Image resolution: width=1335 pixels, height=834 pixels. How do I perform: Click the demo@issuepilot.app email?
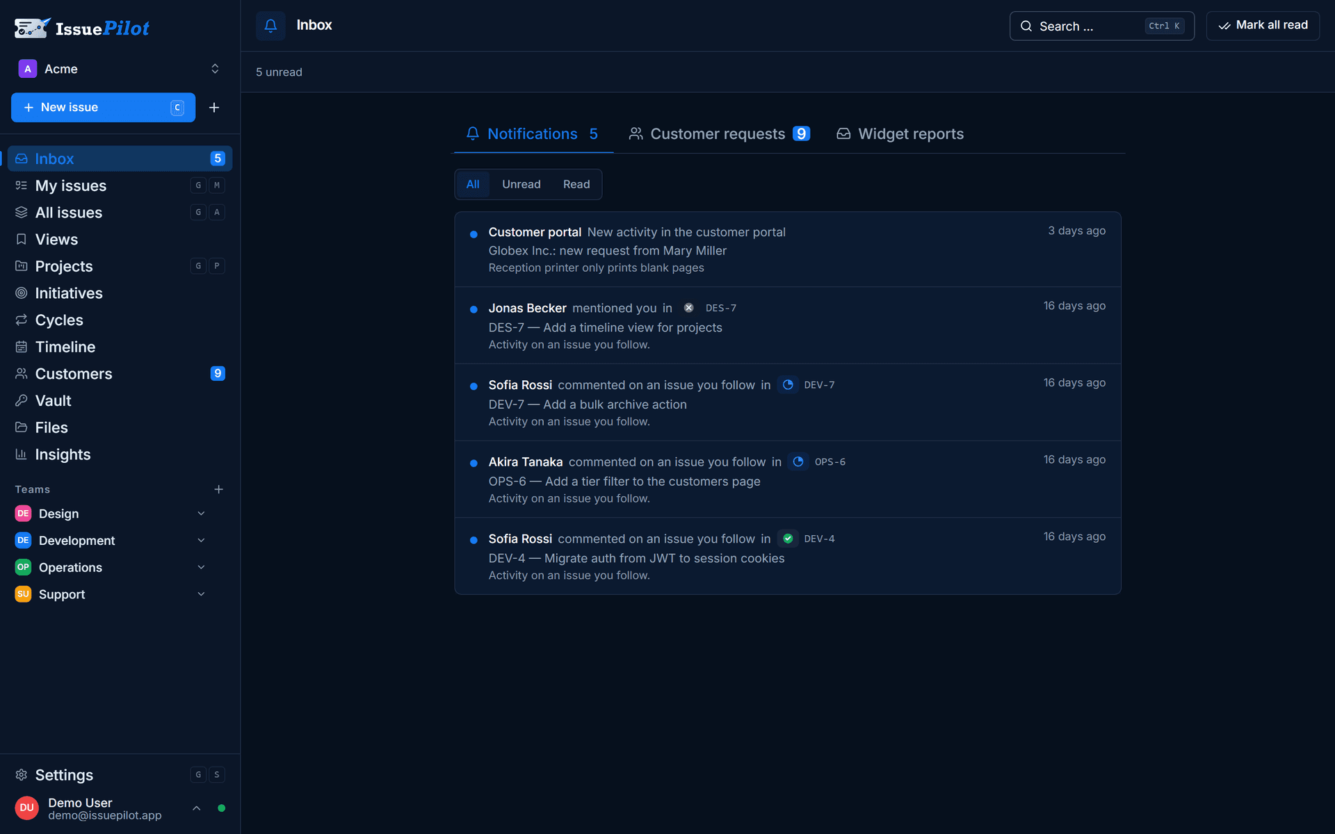click(105, 815)
